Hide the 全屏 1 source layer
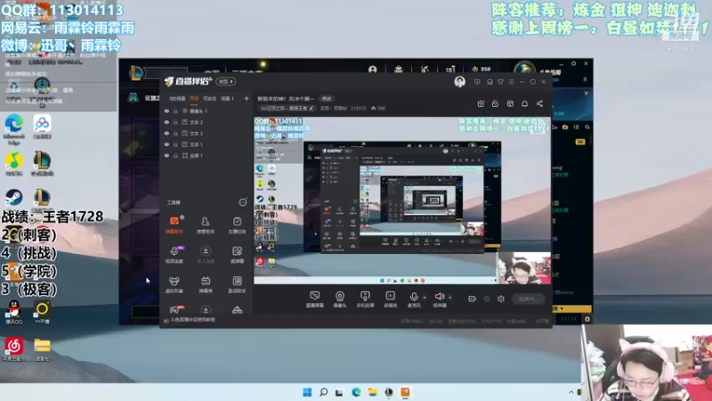This screenshot has width=712, height=401. point(166,155)
